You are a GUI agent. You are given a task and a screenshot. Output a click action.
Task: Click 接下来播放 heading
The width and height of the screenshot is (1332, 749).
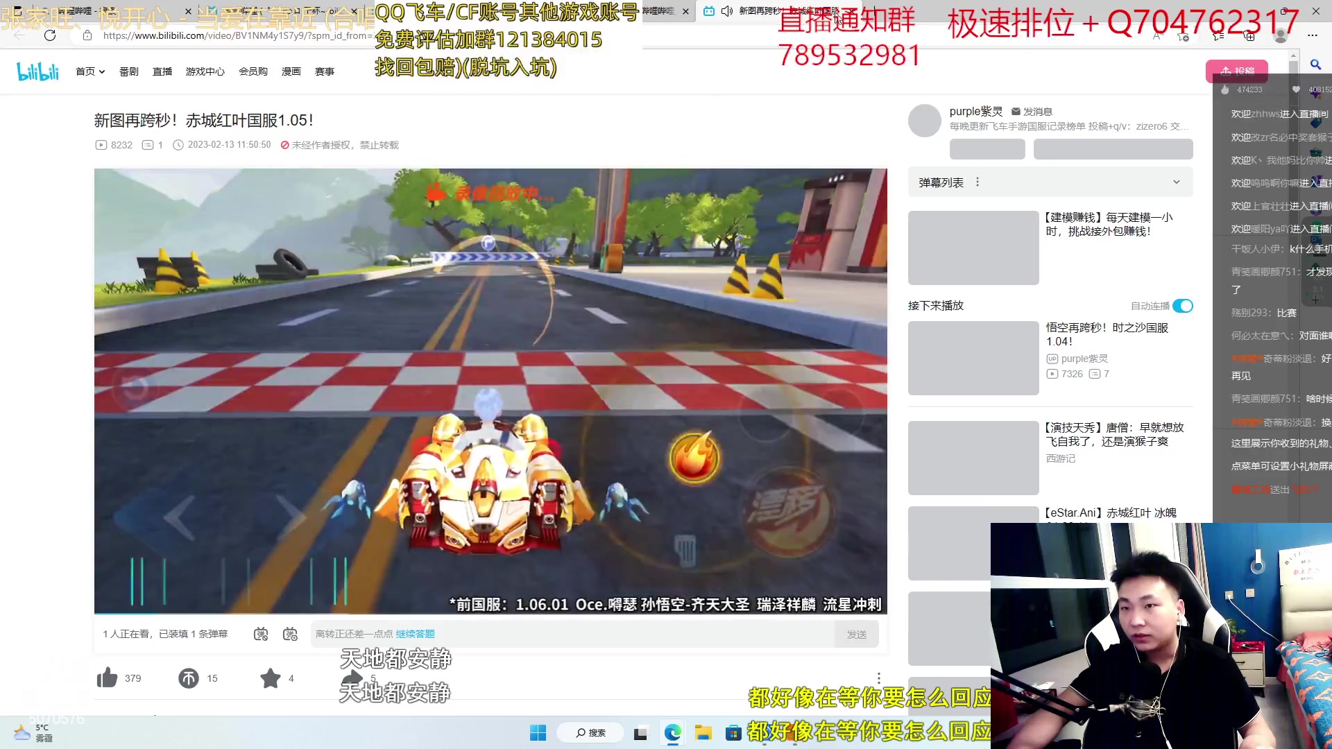pyautogui.click(x=936, y=305)
